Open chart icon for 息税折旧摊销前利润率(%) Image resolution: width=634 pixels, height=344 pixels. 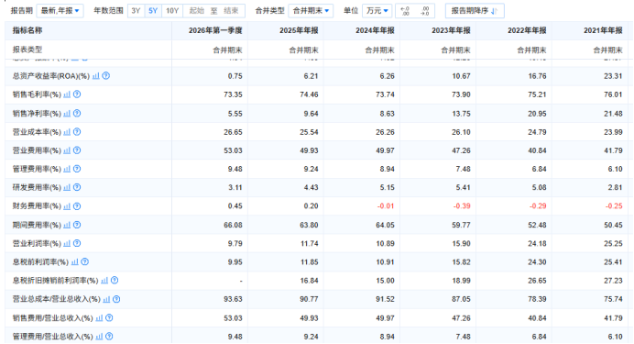click(x=104, y=281)
